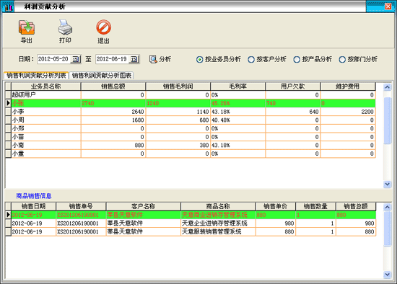The height and width of the screenshot is (284, 397).
Task: Select 按业务员分析 radio button
Action: (199, 60)
